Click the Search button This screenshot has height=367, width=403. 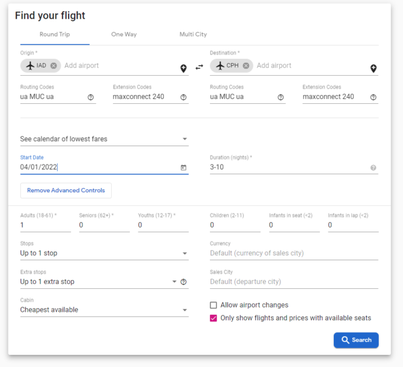(x=356, y=340)
